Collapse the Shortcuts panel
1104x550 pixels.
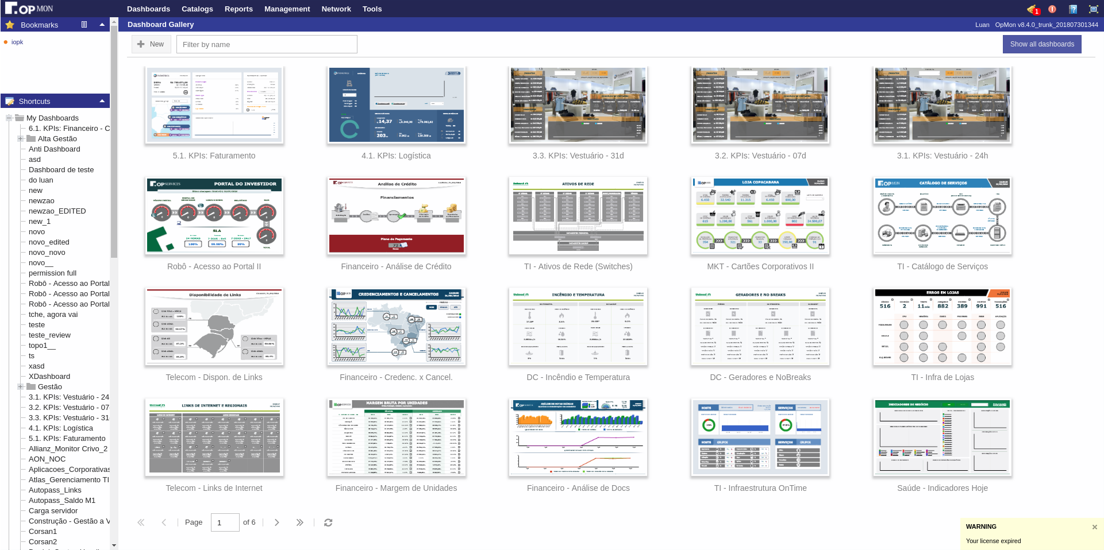coord(102,101)
